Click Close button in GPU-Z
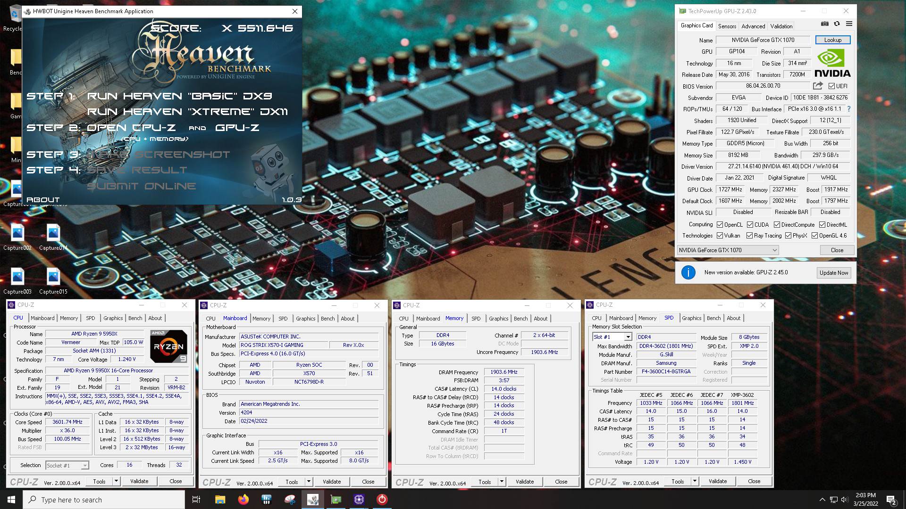Viewport: 906px width, 509px height. [x=837, y=250]
